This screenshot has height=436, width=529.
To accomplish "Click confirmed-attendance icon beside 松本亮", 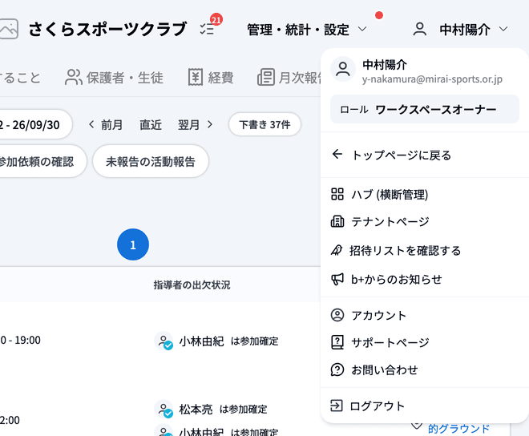I will pyautogui.click(x=164, y=409).
